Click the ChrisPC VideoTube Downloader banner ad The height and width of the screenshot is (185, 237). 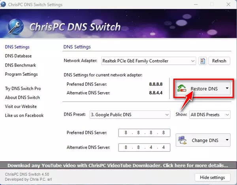(x=118, y=165)
